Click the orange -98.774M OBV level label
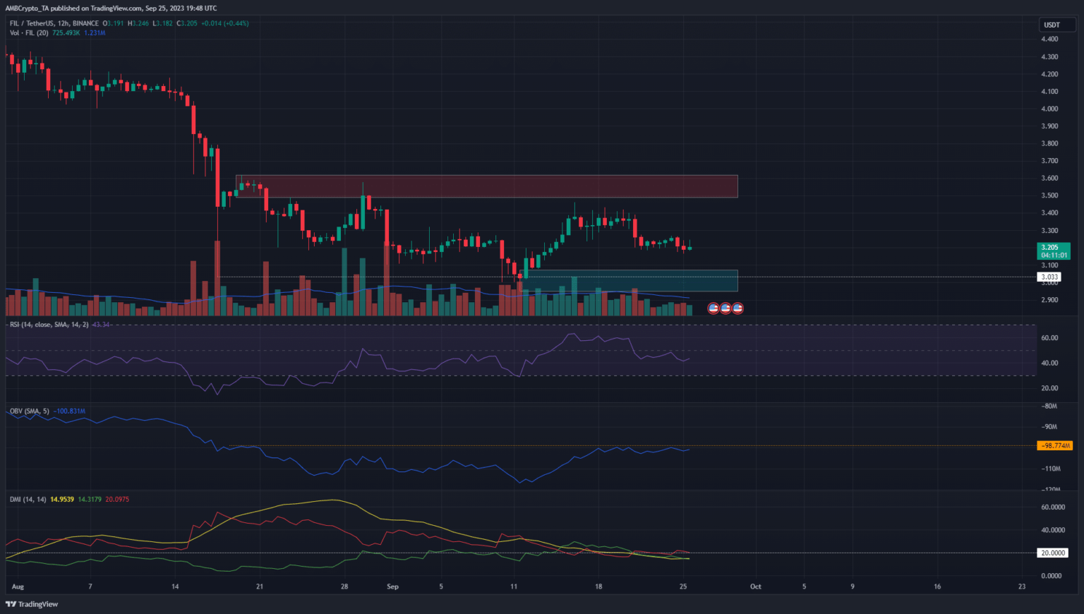 tap(1054, 445)
